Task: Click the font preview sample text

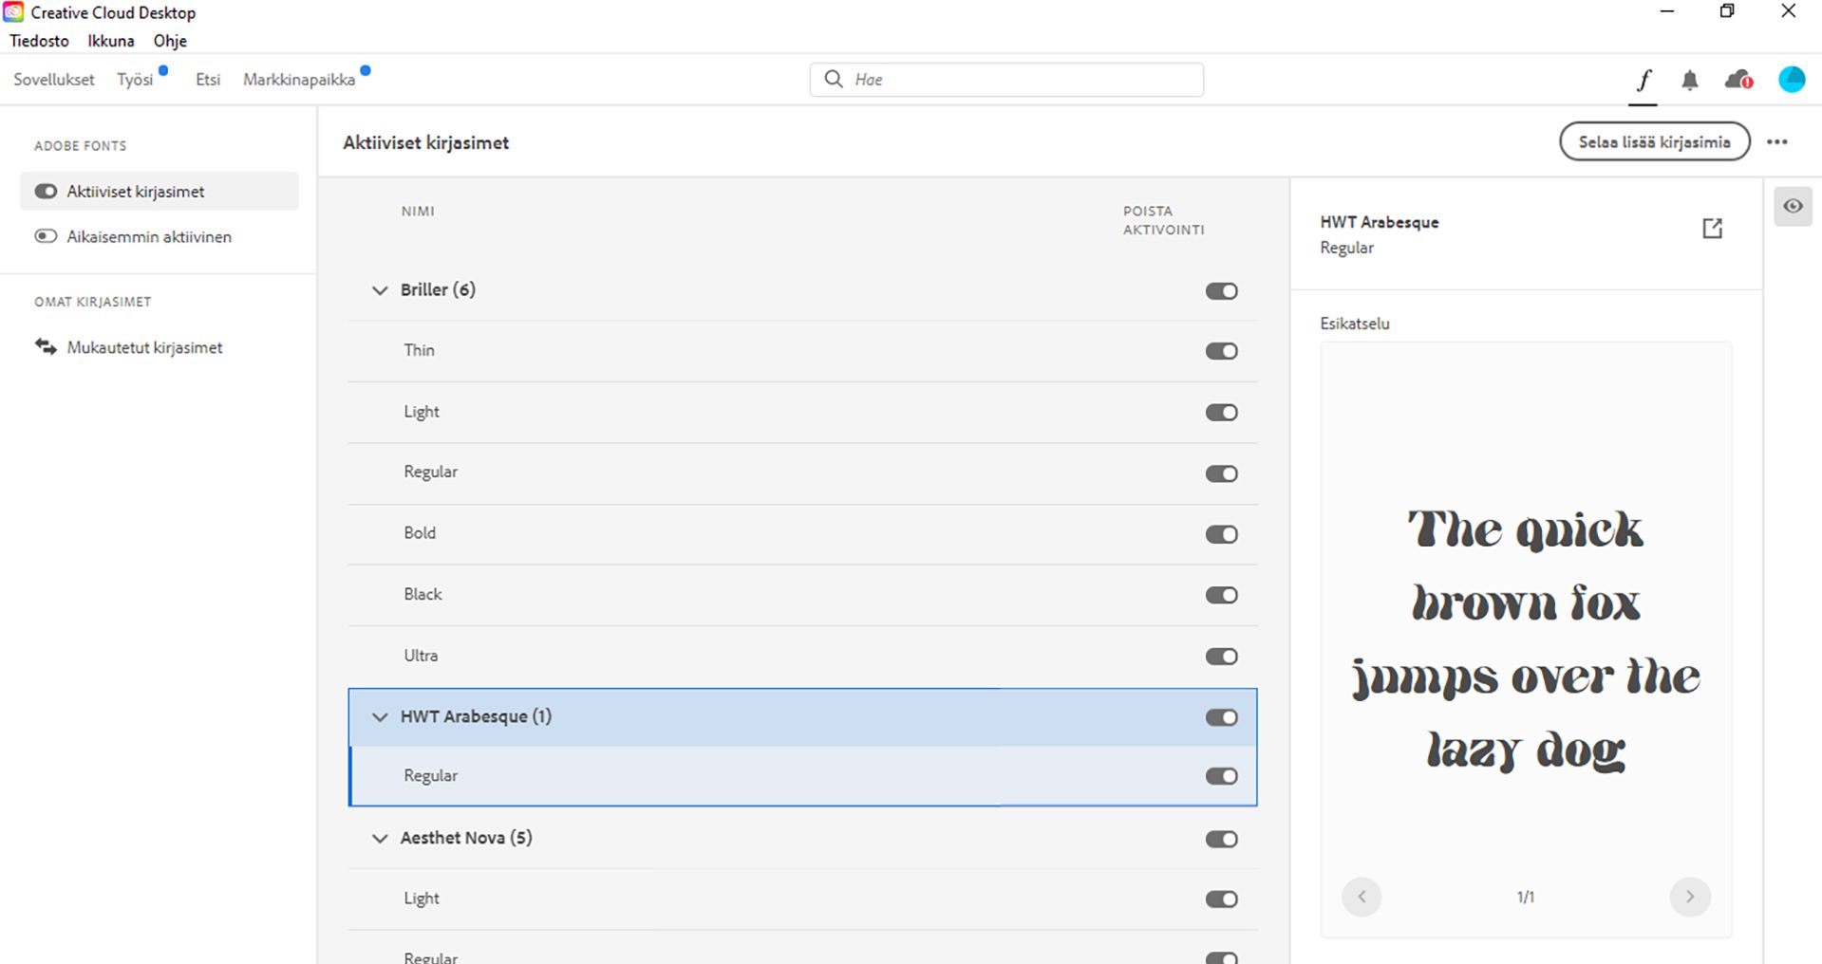Action: pos(1526,640)
